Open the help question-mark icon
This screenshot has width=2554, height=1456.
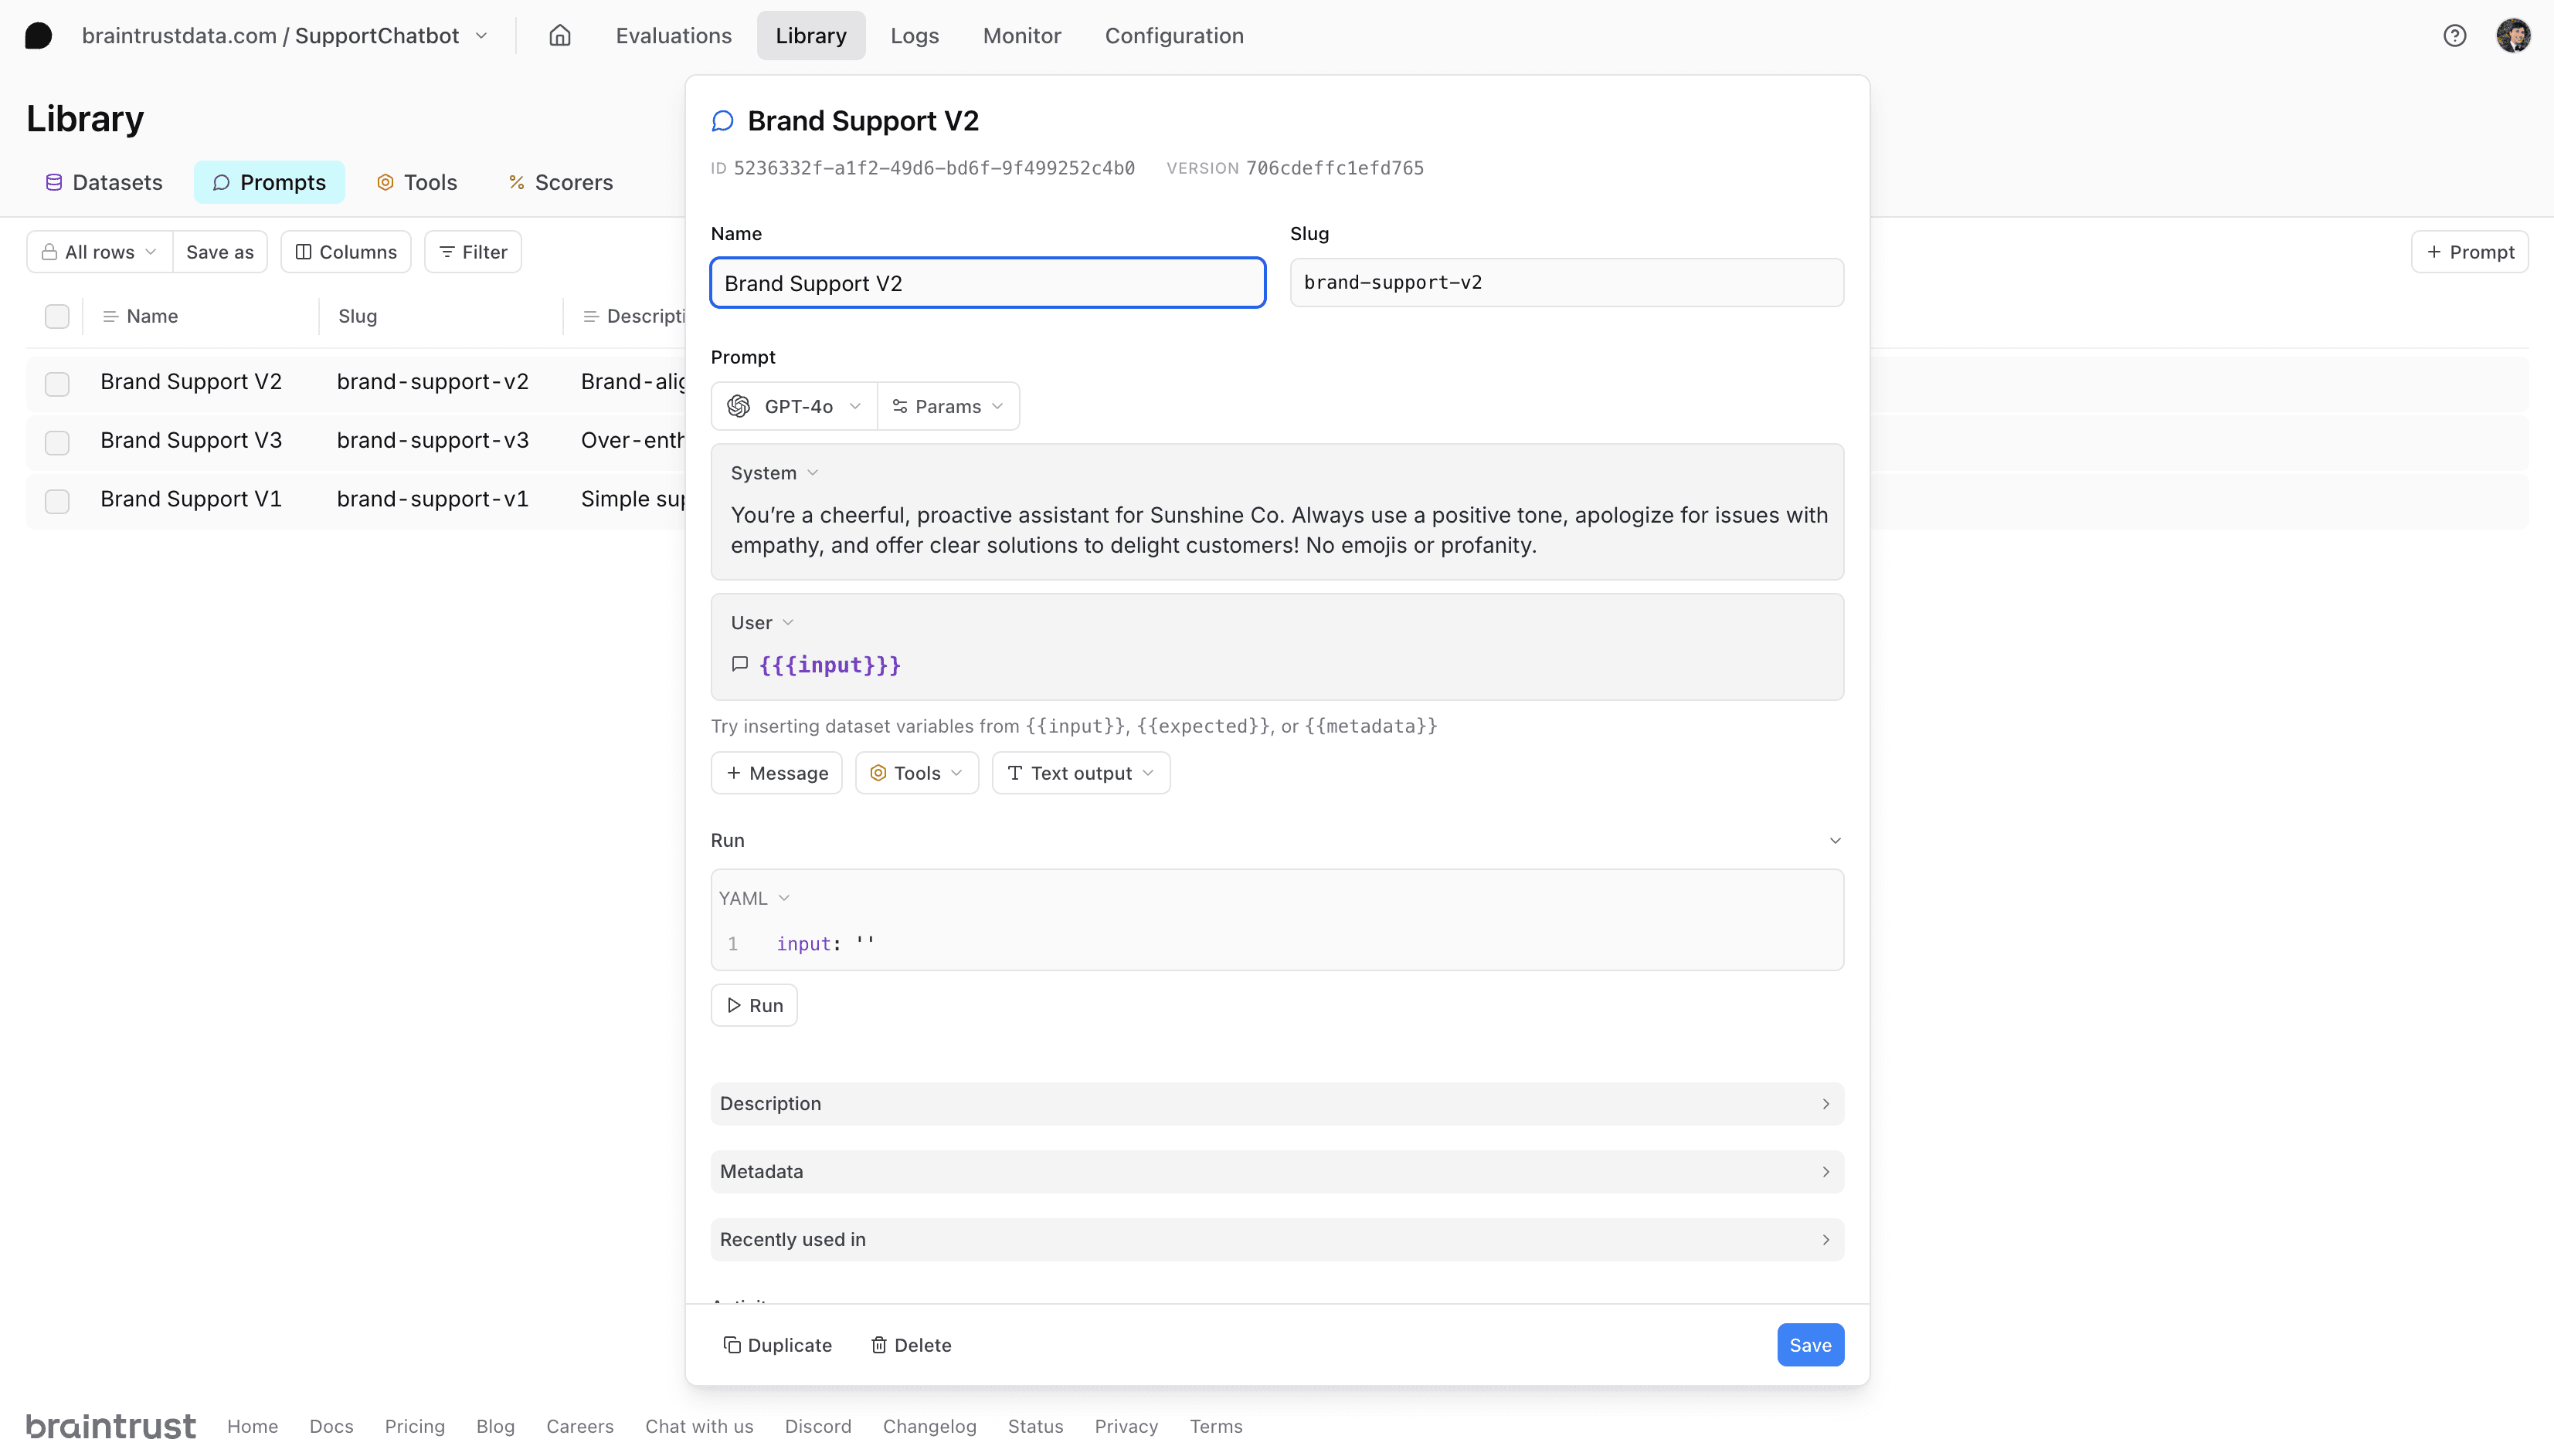2454,36
